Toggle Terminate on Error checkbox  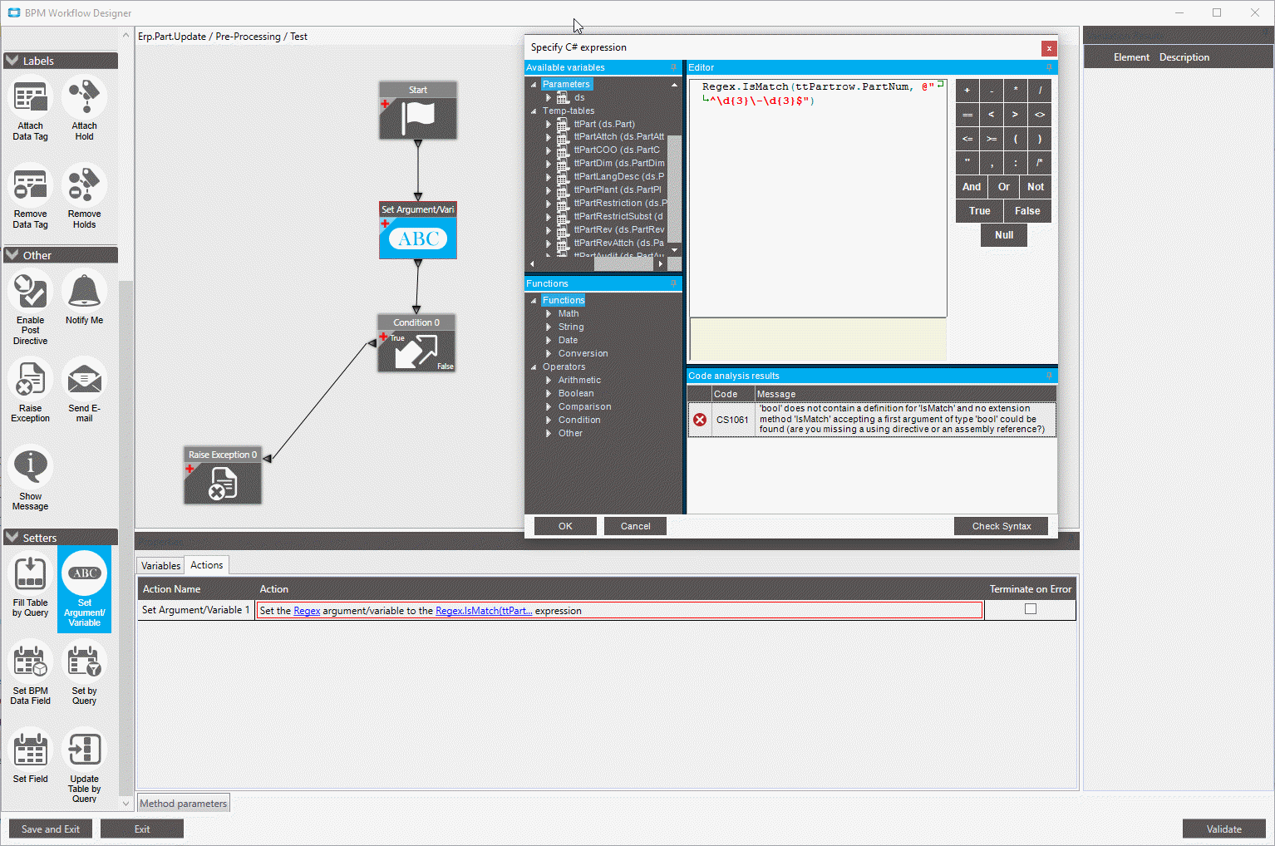1031,609
